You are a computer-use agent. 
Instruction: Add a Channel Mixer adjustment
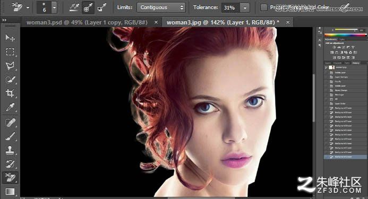pyautogui.click(x=350, y=53)
